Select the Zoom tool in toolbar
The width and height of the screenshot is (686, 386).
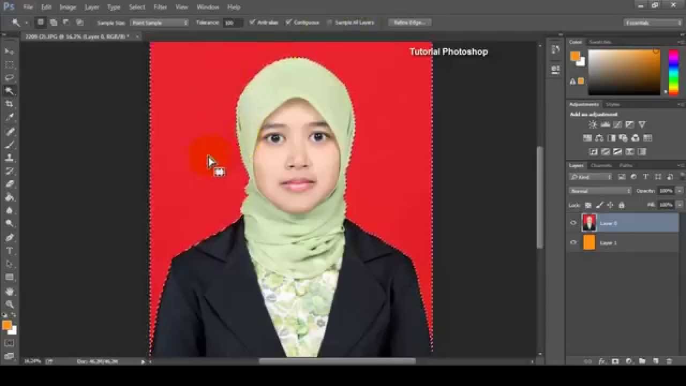point(10,304)
